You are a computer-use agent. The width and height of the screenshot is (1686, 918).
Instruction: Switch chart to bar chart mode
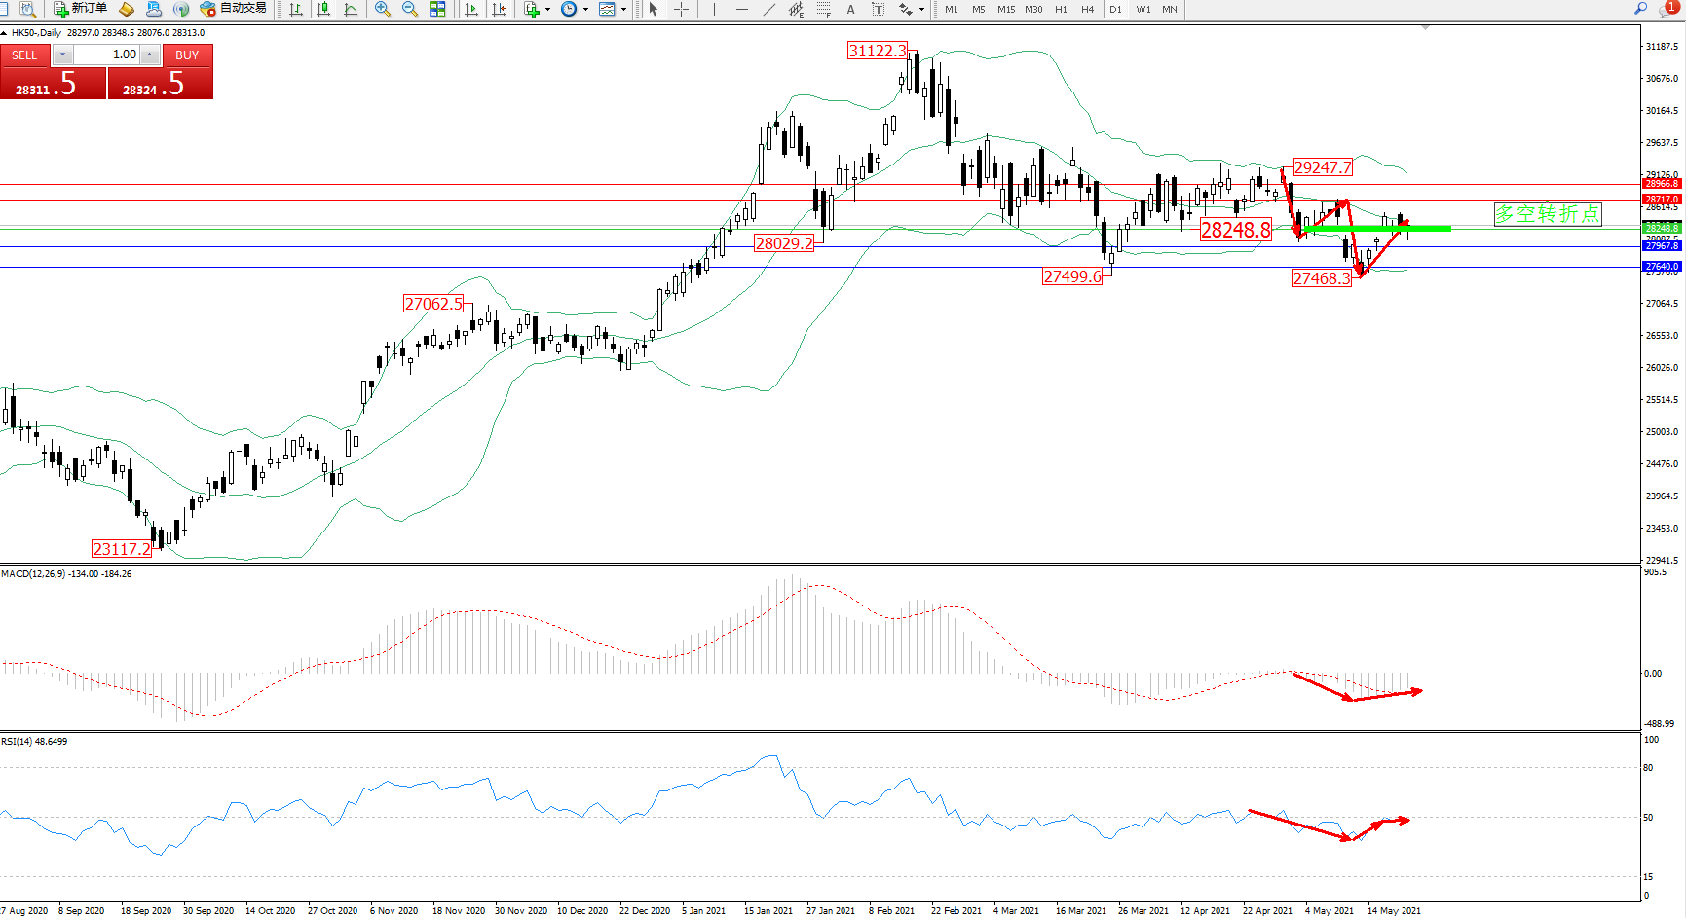(296, 9)
